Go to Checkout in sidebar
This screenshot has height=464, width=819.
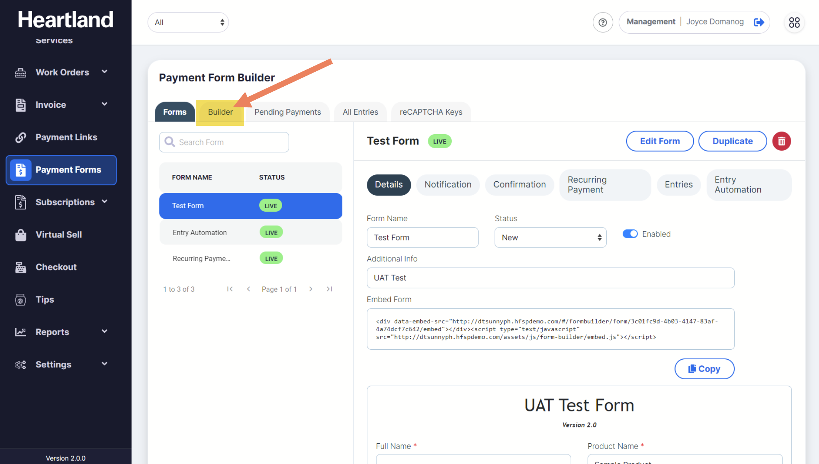(x=56, y=267)
